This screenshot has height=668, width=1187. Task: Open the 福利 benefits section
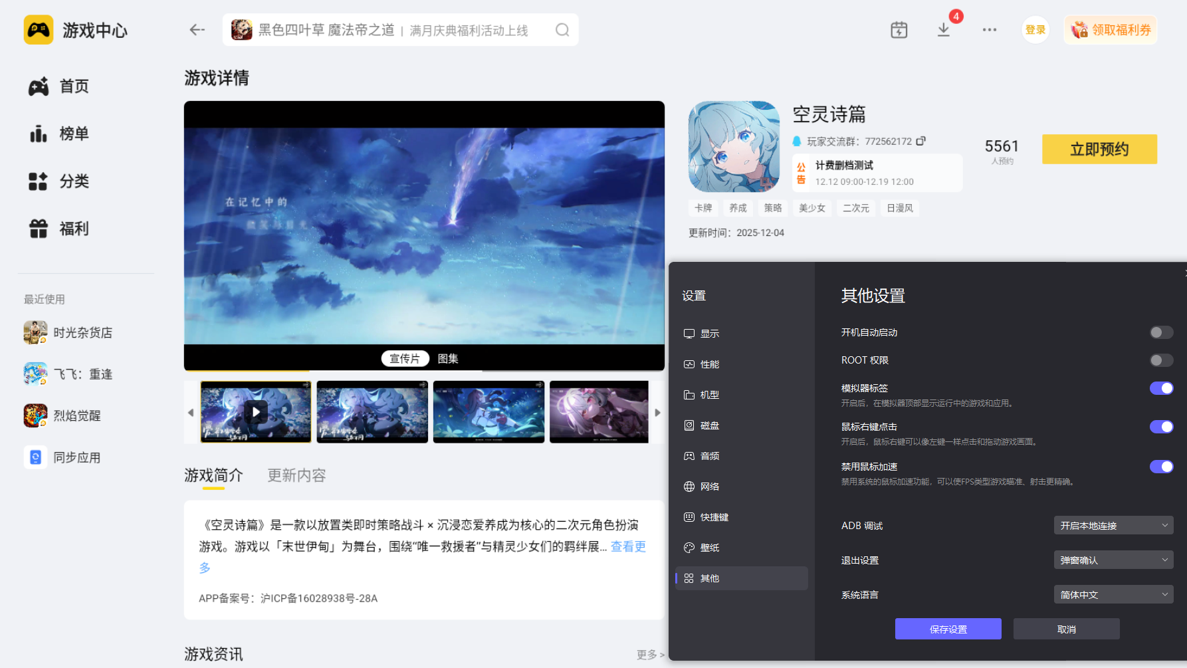point(74,229)
